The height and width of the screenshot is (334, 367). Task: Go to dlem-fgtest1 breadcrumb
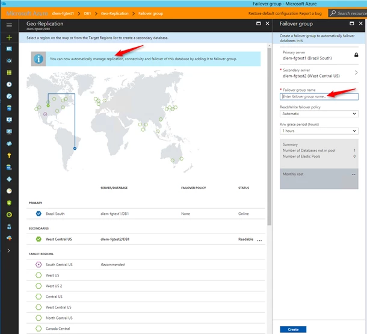63,13
